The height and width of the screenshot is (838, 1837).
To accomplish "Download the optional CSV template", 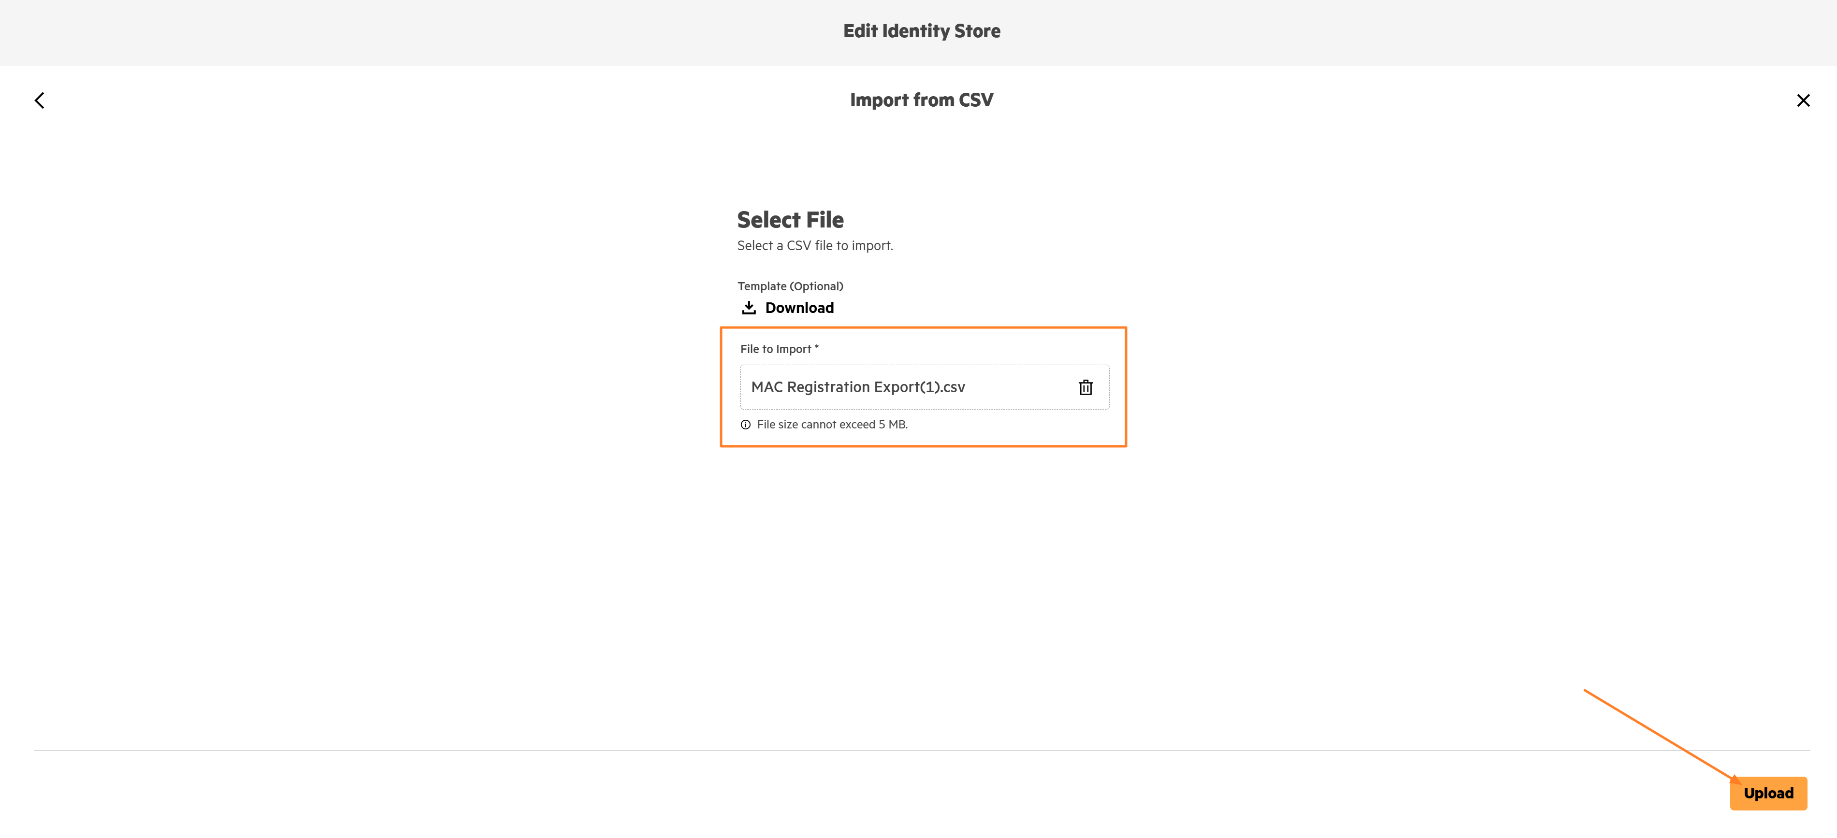I will tap(787, 307).
